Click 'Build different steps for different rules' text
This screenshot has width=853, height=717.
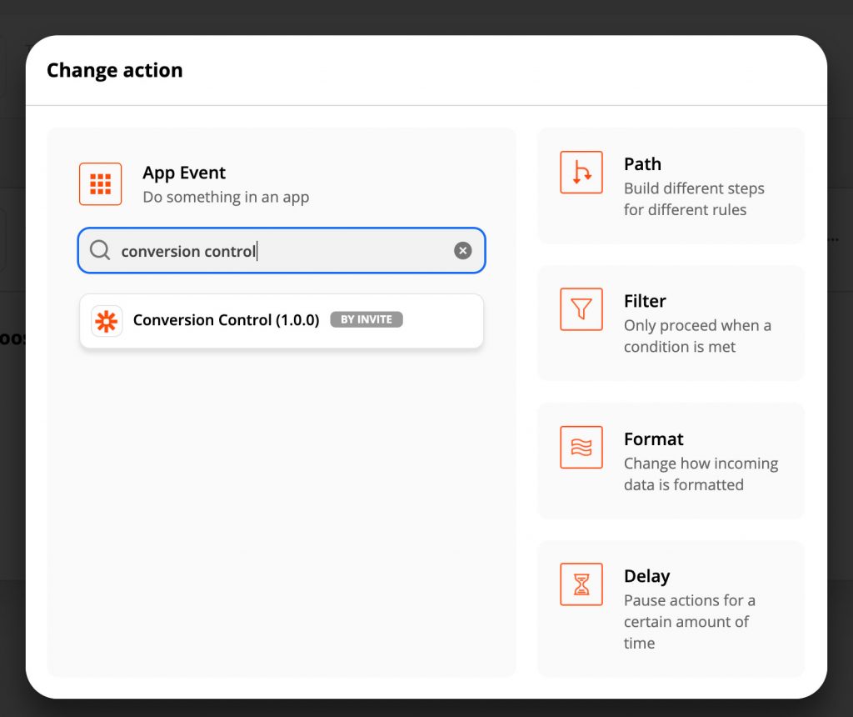[693, 199]
